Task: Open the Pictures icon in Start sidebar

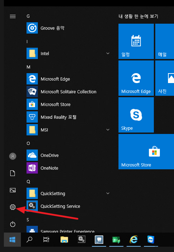Action: 12,190
